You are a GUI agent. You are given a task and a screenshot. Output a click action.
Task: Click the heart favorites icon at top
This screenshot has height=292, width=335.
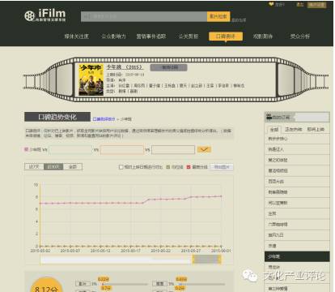271,4
